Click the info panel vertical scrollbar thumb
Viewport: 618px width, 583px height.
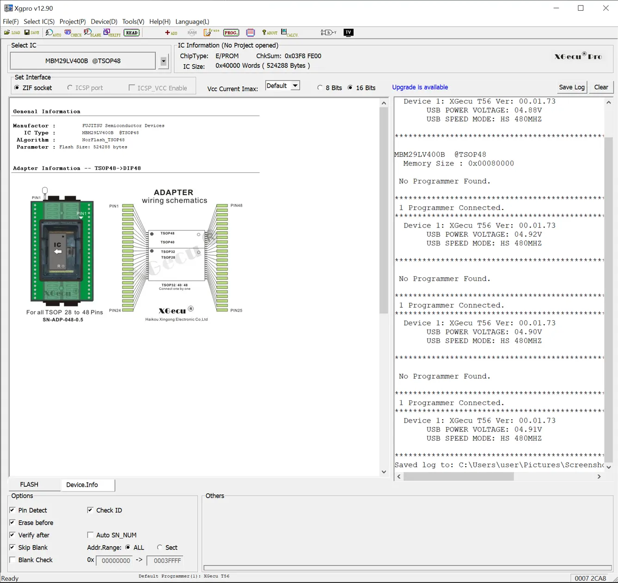(x=384, y=211)
